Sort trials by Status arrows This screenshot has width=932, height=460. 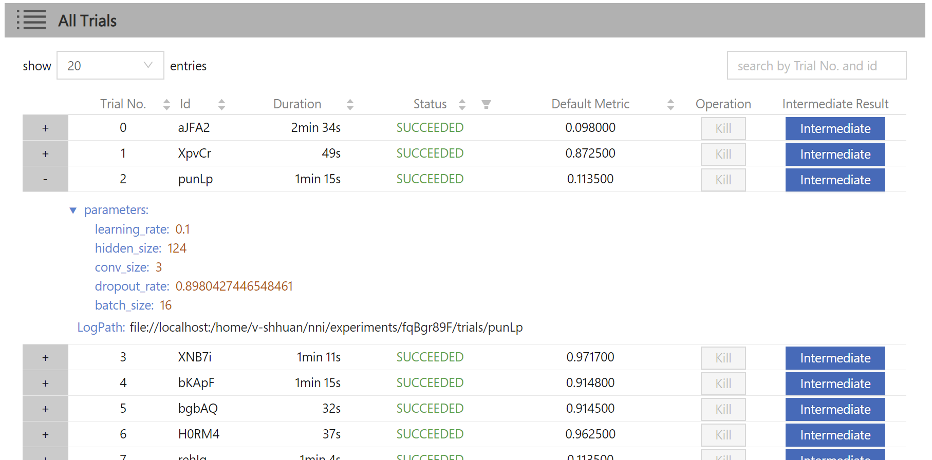tap(462, 105)
